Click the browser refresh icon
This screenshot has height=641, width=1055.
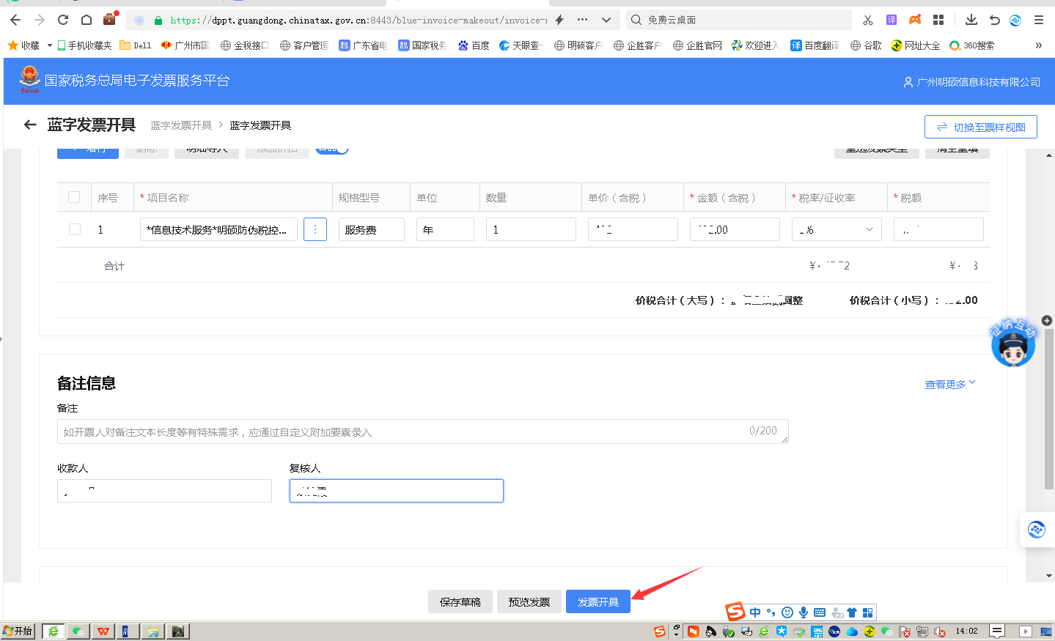point(63,20)
